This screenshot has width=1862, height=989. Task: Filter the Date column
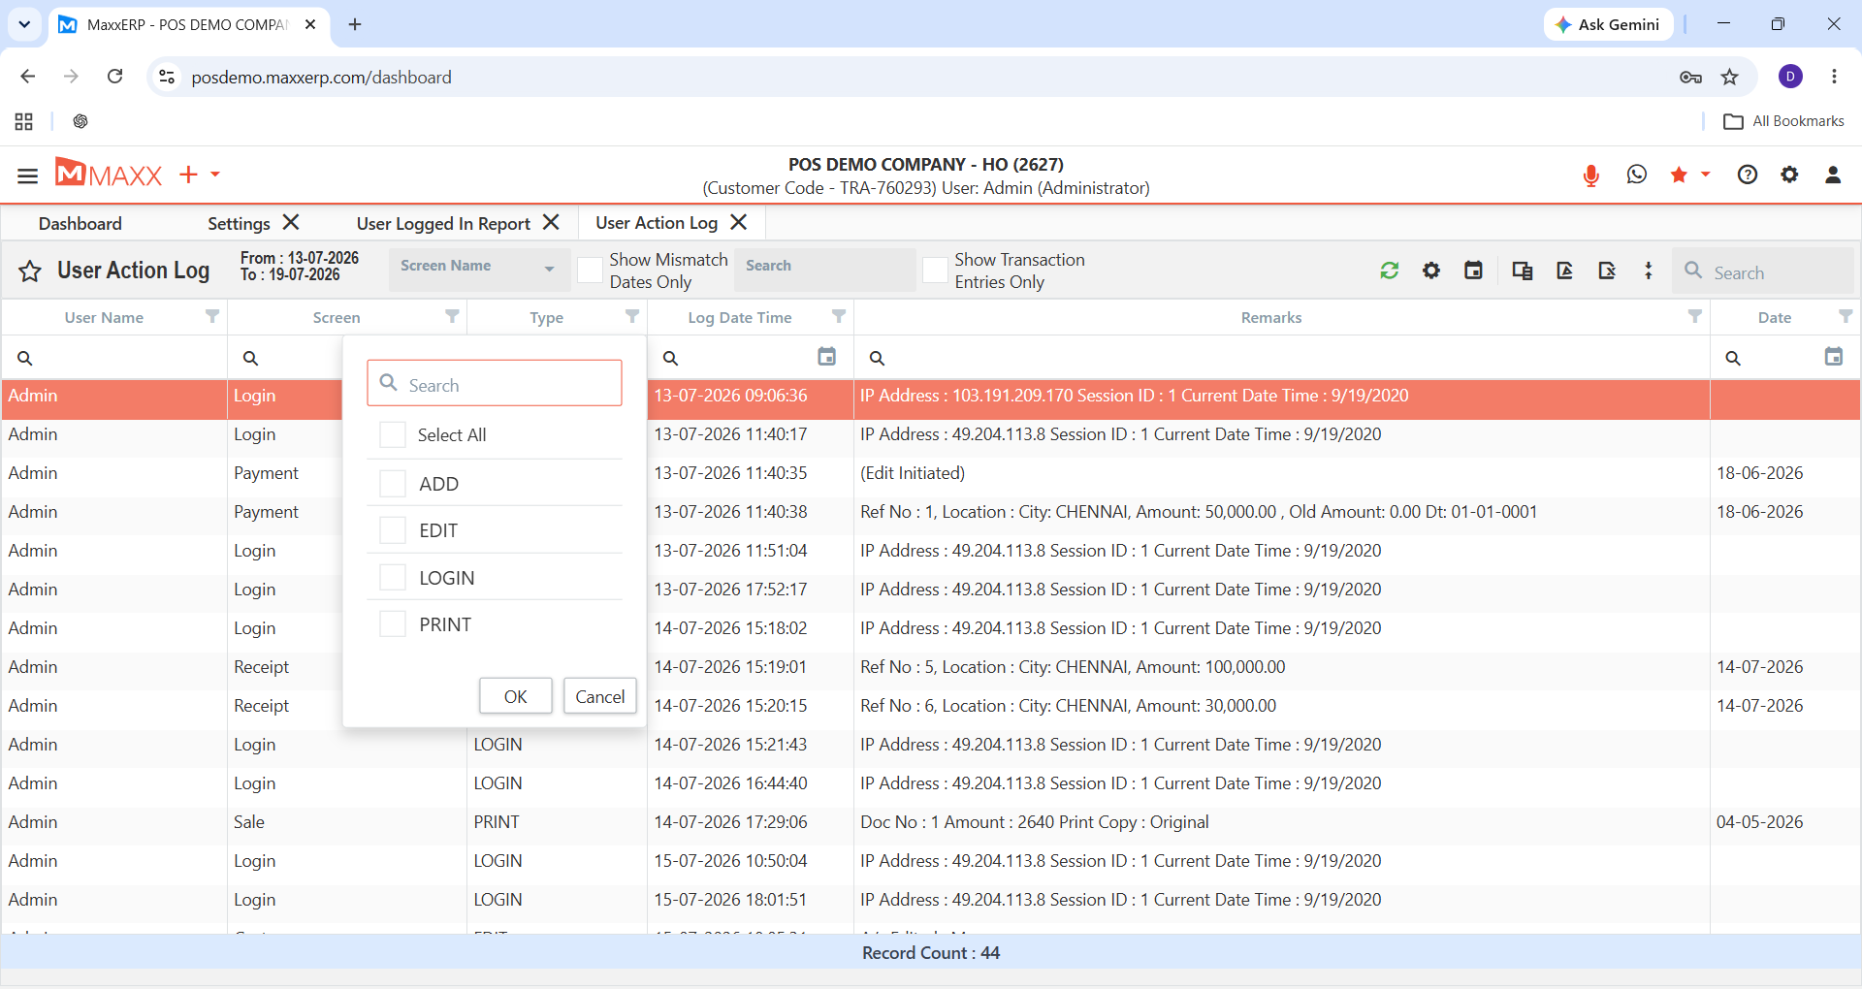[1846, 316]
